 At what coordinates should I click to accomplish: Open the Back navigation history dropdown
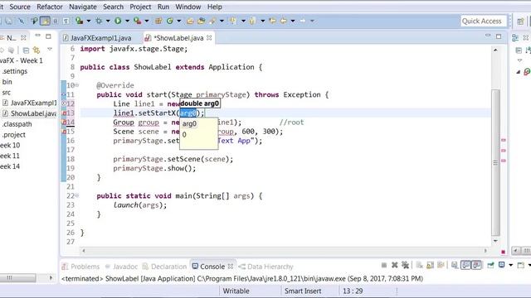click(293, 21)
